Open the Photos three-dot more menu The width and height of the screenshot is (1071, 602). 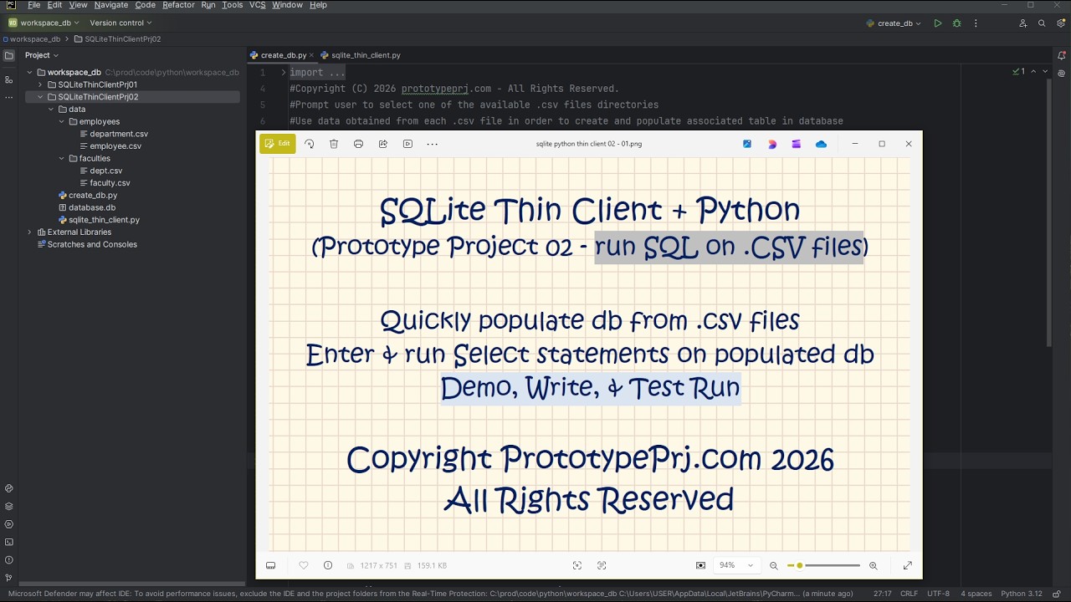click(x=433, y=144)
